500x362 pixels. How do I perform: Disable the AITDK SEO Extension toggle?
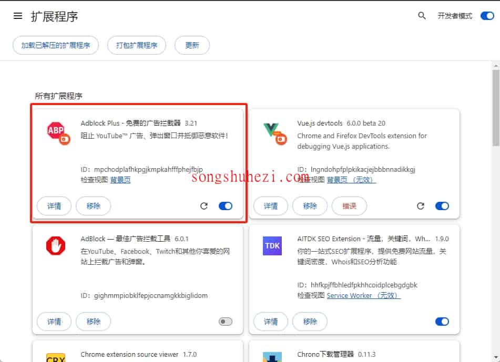[442, 322]
